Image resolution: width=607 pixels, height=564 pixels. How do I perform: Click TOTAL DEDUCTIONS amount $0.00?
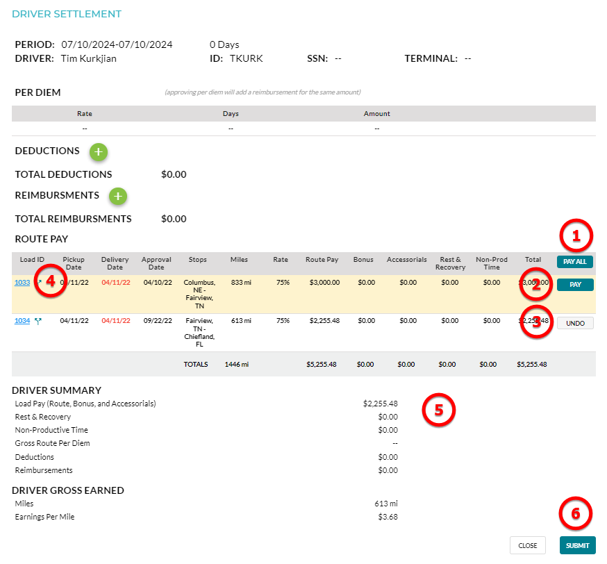tap(174, 174)
